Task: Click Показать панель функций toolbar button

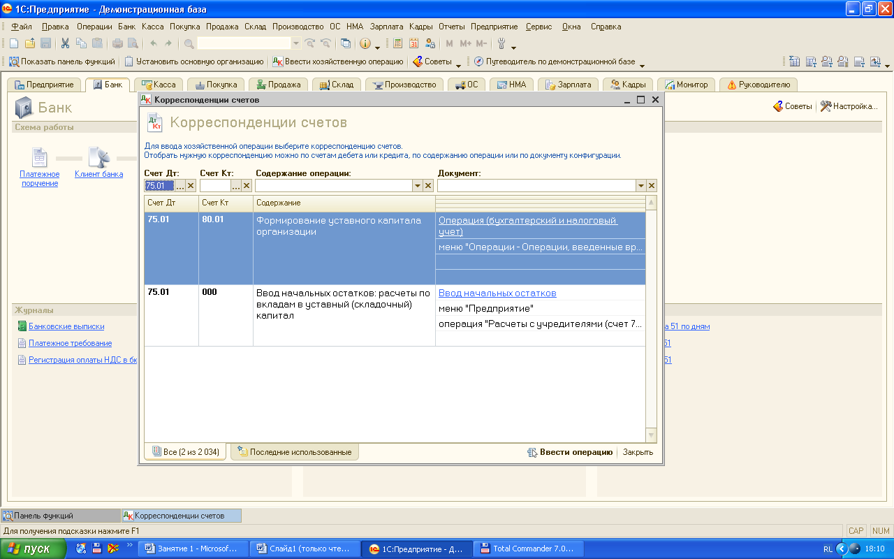Action: pos(61,61)
